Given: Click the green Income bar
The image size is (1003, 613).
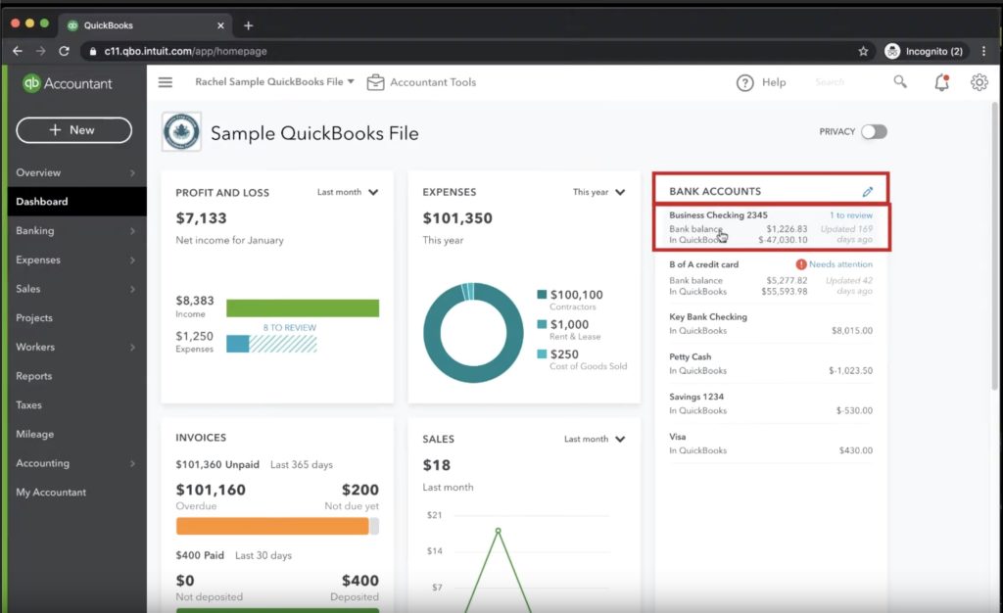Looking at the screenshot, I should 303,308.
